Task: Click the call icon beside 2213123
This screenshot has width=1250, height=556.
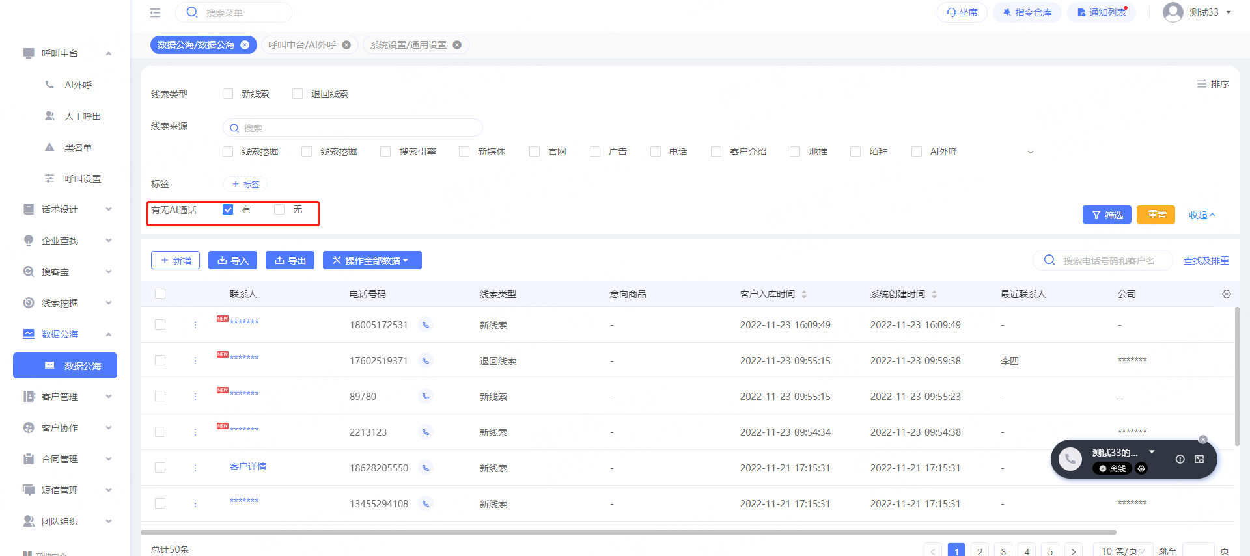Action: pos(426,432)
